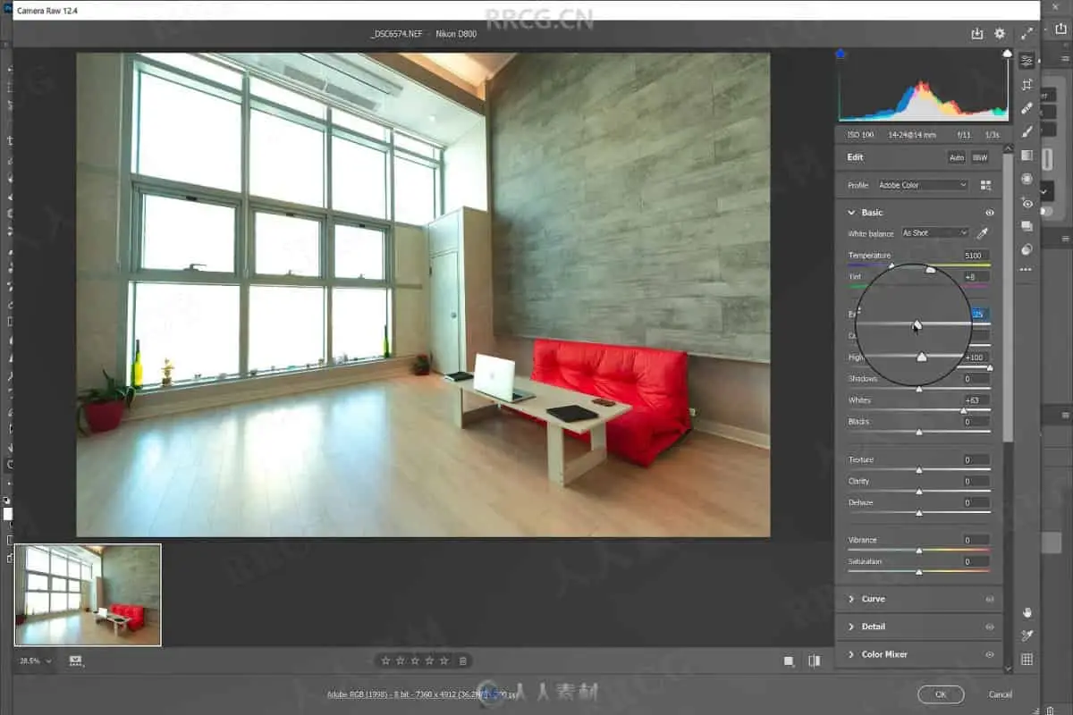Viewport: 1073px width, 715px height.
Task: Click the Auto edit button
Action: 957,157
